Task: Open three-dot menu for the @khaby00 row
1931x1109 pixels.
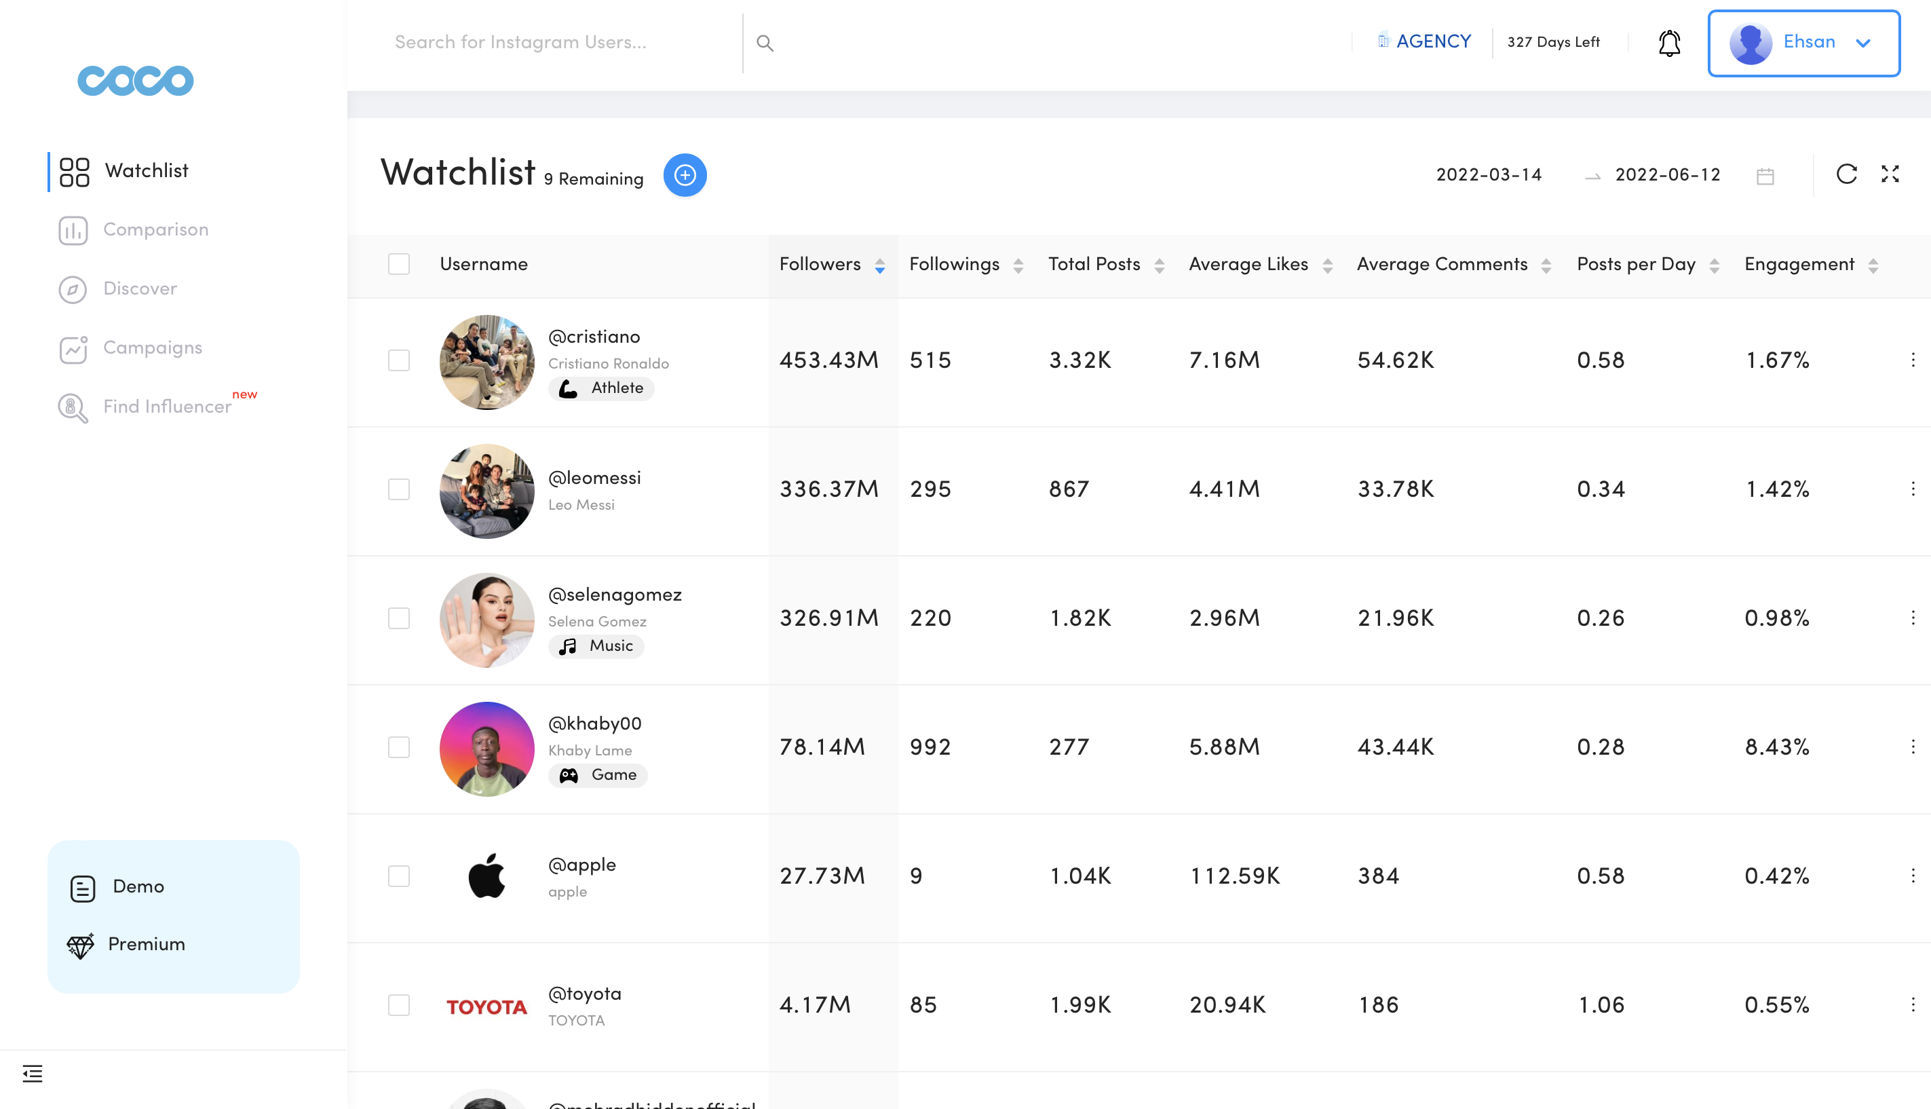Action: click(x=1913, y=747)
